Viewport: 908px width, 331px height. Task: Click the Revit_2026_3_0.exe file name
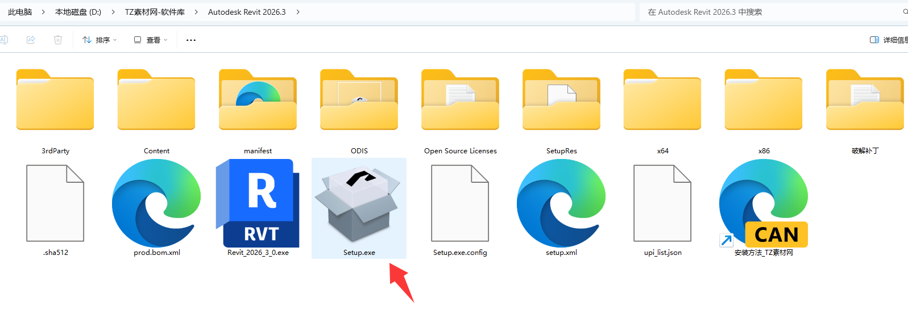pos(258,253)
